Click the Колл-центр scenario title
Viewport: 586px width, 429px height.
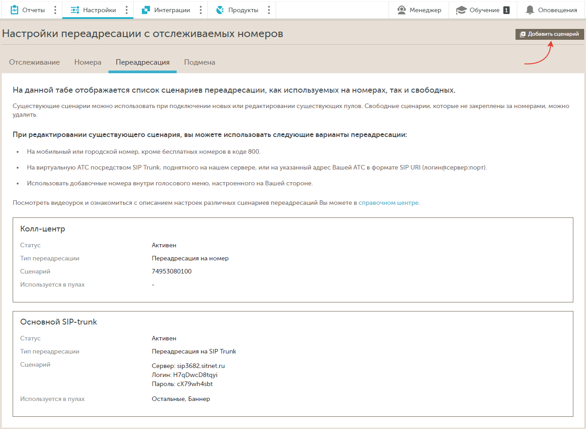42,229
